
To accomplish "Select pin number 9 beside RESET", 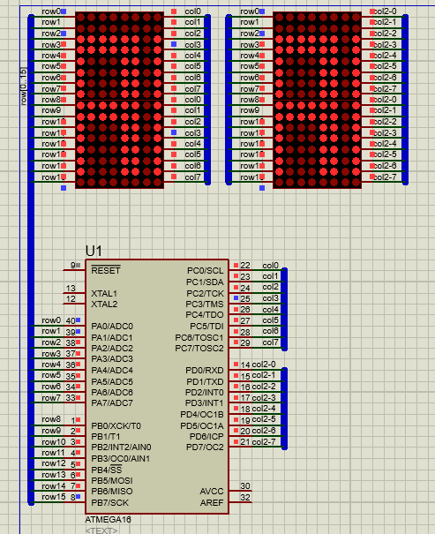I will pyautogui.click(x=73, y=265).
